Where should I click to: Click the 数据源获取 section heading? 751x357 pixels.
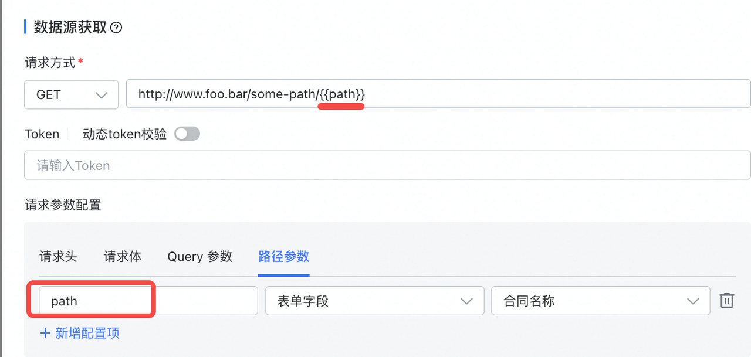(70, 28)
